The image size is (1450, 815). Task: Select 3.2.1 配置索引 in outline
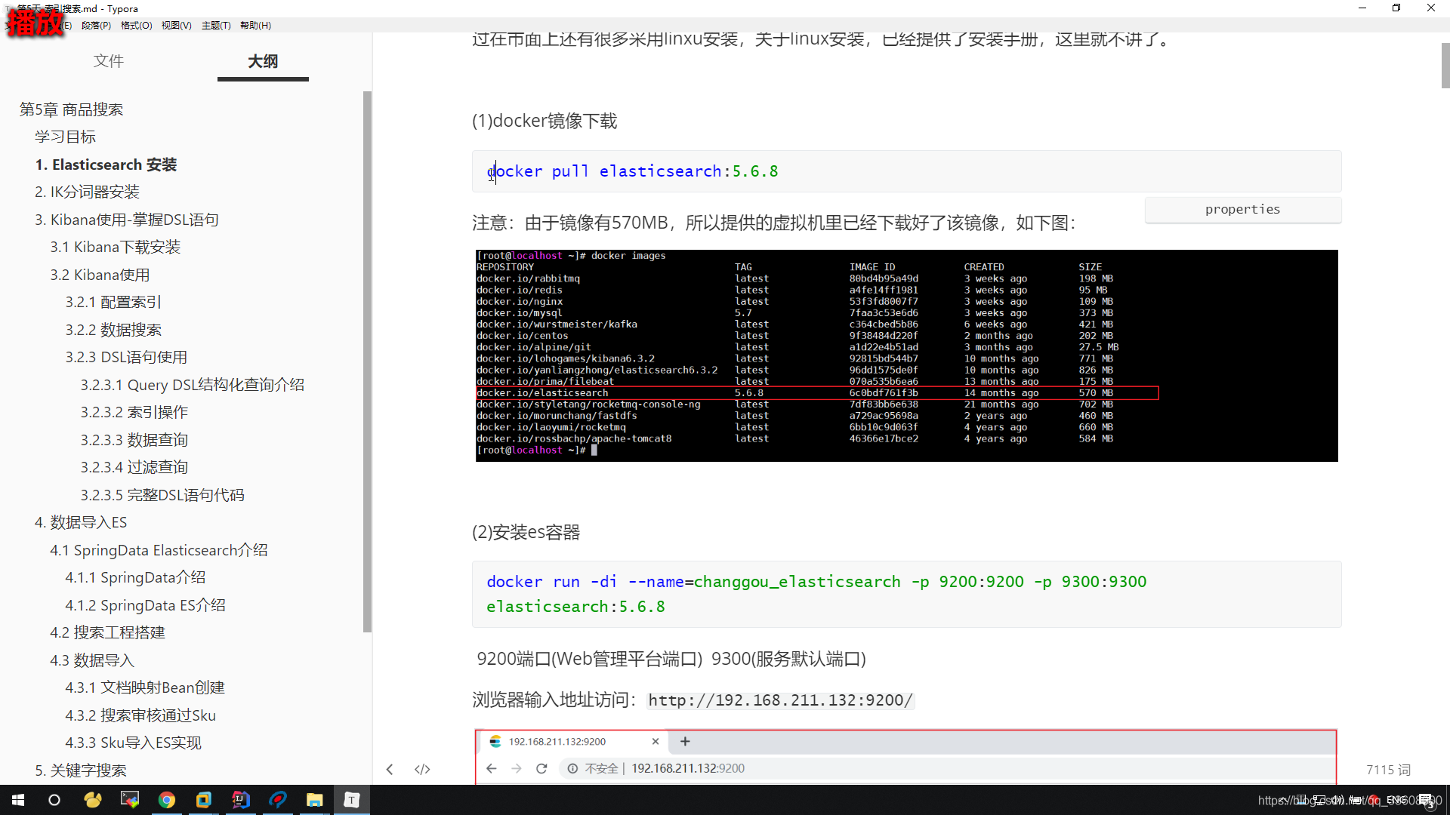[x=113, y=302]
